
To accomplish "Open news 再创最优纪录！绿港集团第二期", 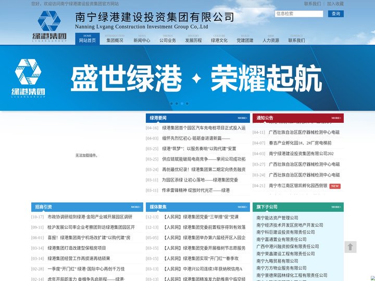I will [x=204, y=170].
